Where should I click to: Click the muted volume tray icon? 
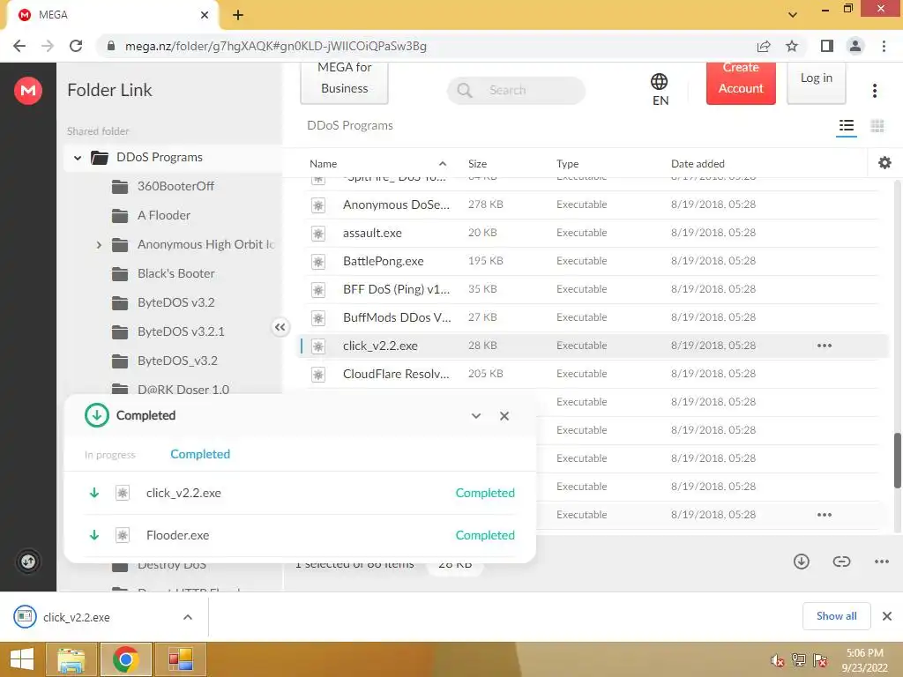(x=778, y=661)
